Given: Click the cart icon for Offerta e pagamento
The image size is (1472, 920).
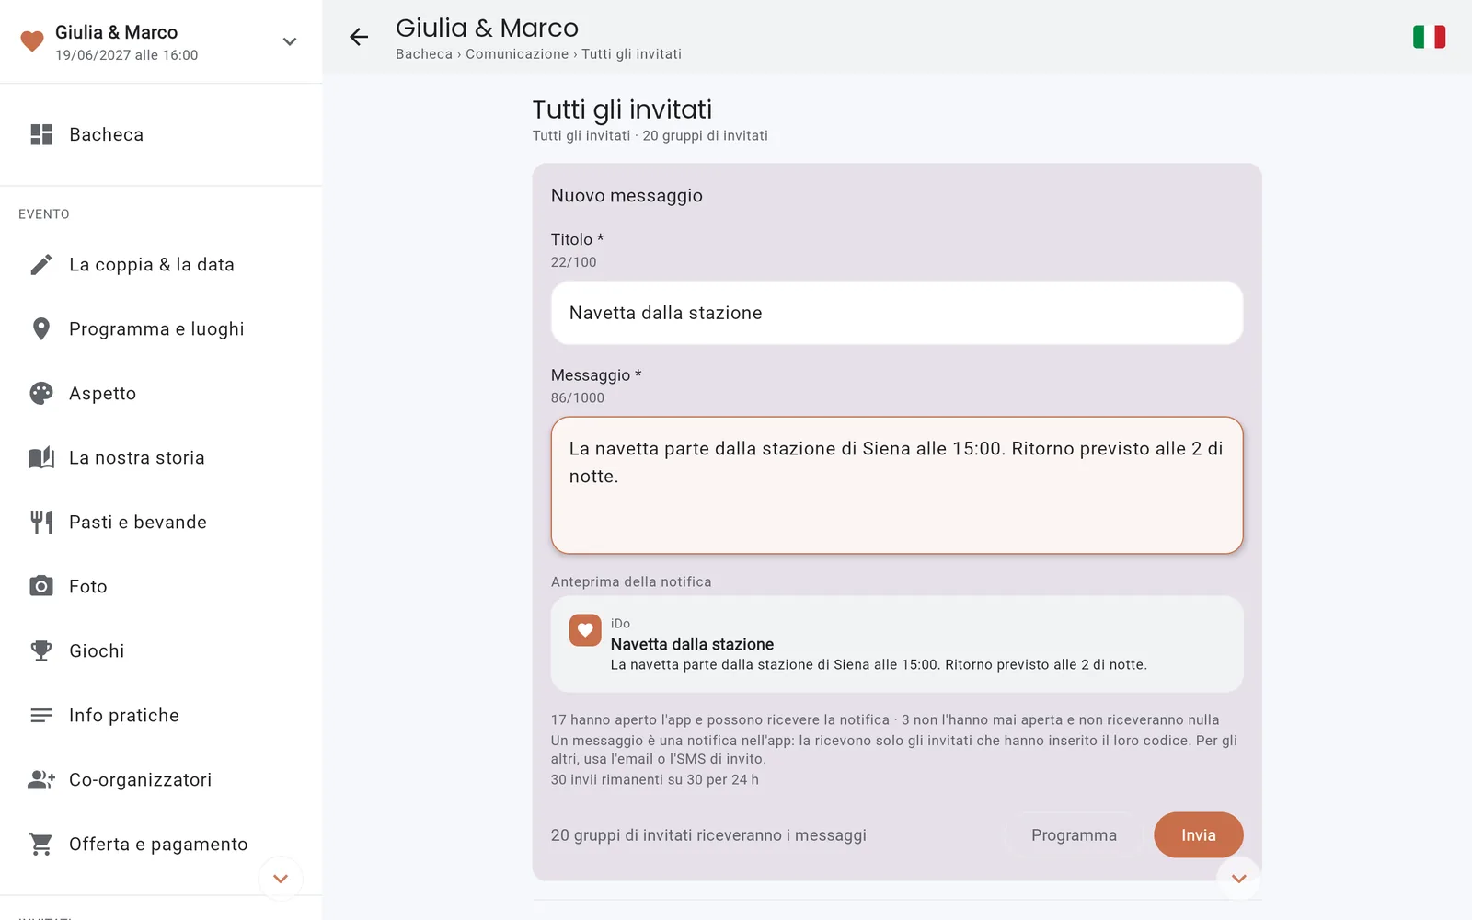Looking at the screenshot, I should point(41,845).
